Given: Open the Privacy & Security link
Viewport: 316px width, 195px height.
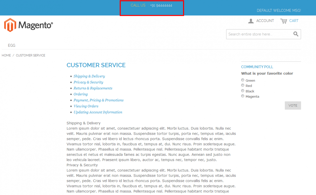Looking at the screenshot, I should [x=88, y=82].
